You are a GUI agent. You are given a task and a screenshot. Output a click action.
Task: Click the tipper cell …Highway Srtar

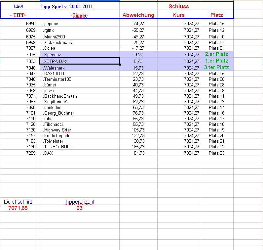[x=80, y=130]
